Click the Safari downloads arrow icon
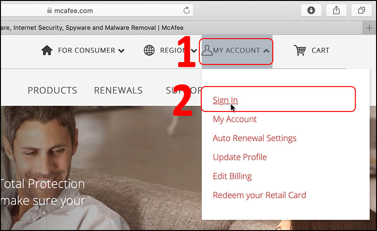This screenshot has width=377, height=231. coord(311,10)
